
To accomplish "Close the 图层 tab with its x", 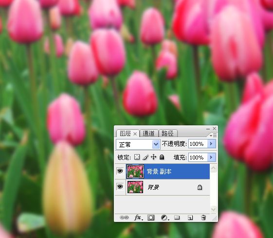I will pyautogui.click(x=135, y=134).
